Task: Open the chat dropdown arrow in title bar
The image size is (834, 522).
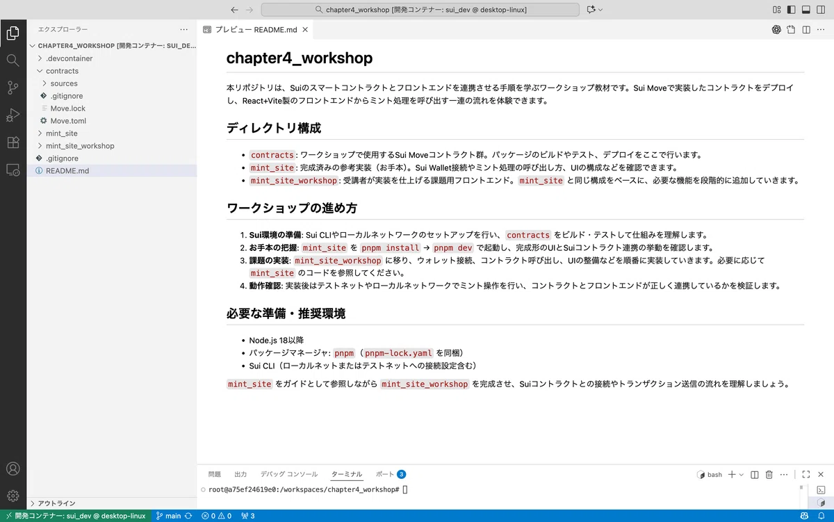Action: tap(600, 10)
